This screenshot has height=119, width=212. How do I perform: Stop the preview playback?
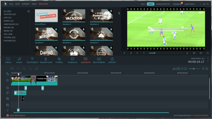[144, 53]
